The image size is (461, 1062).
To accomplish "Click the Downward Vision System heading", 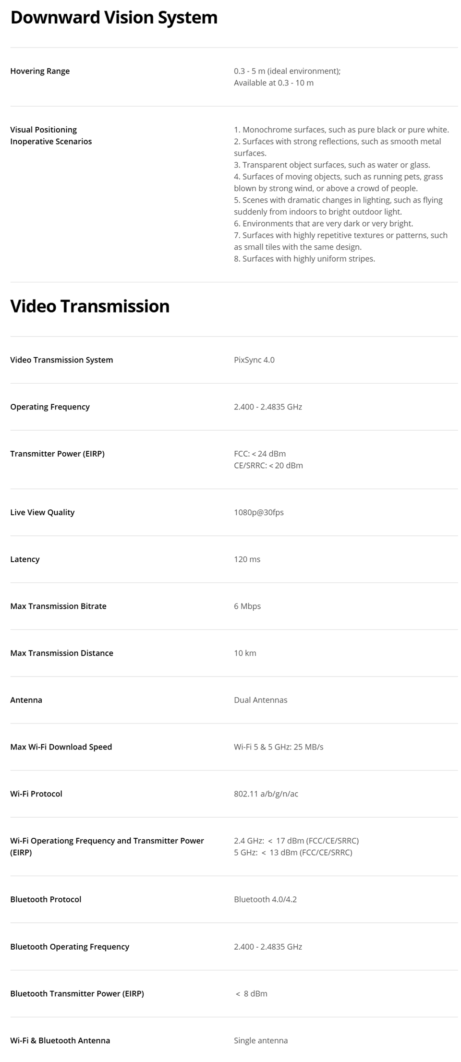I will click(114, 18).
